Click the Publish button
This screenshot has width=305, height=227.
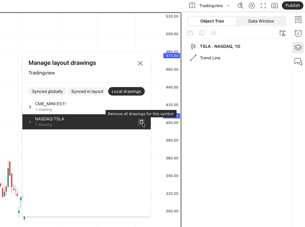[292, 5]
